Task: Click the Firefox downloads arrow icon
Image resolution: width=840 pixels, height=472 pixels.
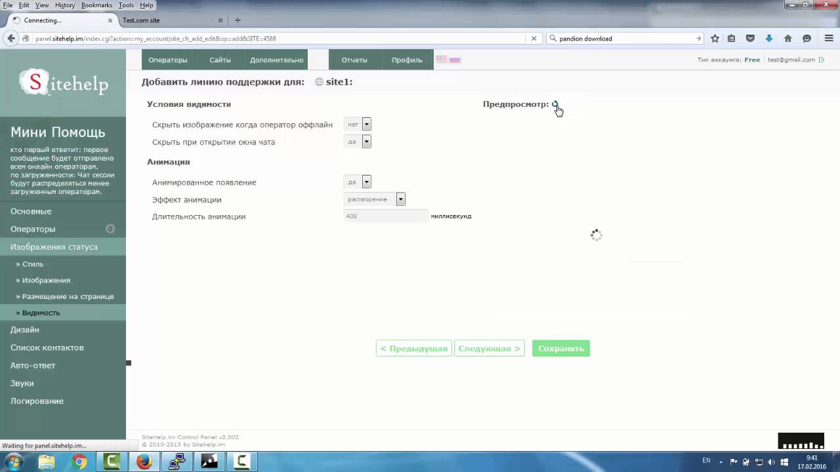Action: 768,38
